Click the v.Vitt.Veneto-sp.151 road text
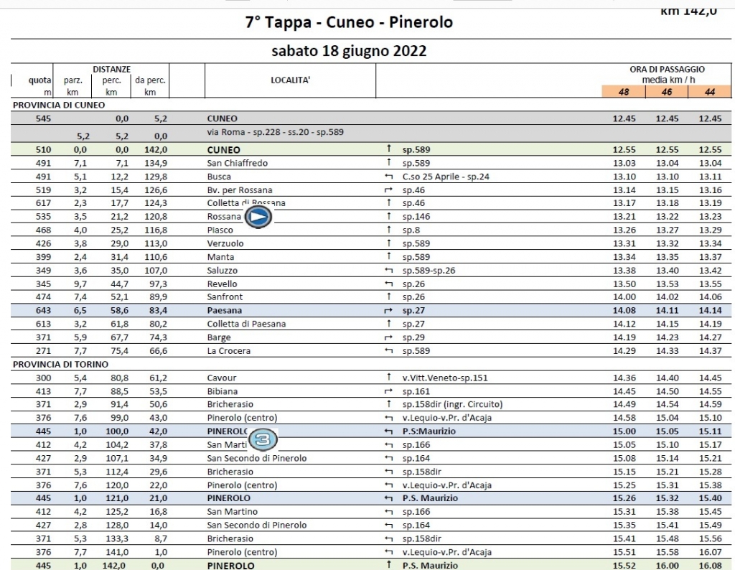Viewport: 735px width, 570px height. pos(445,378)
